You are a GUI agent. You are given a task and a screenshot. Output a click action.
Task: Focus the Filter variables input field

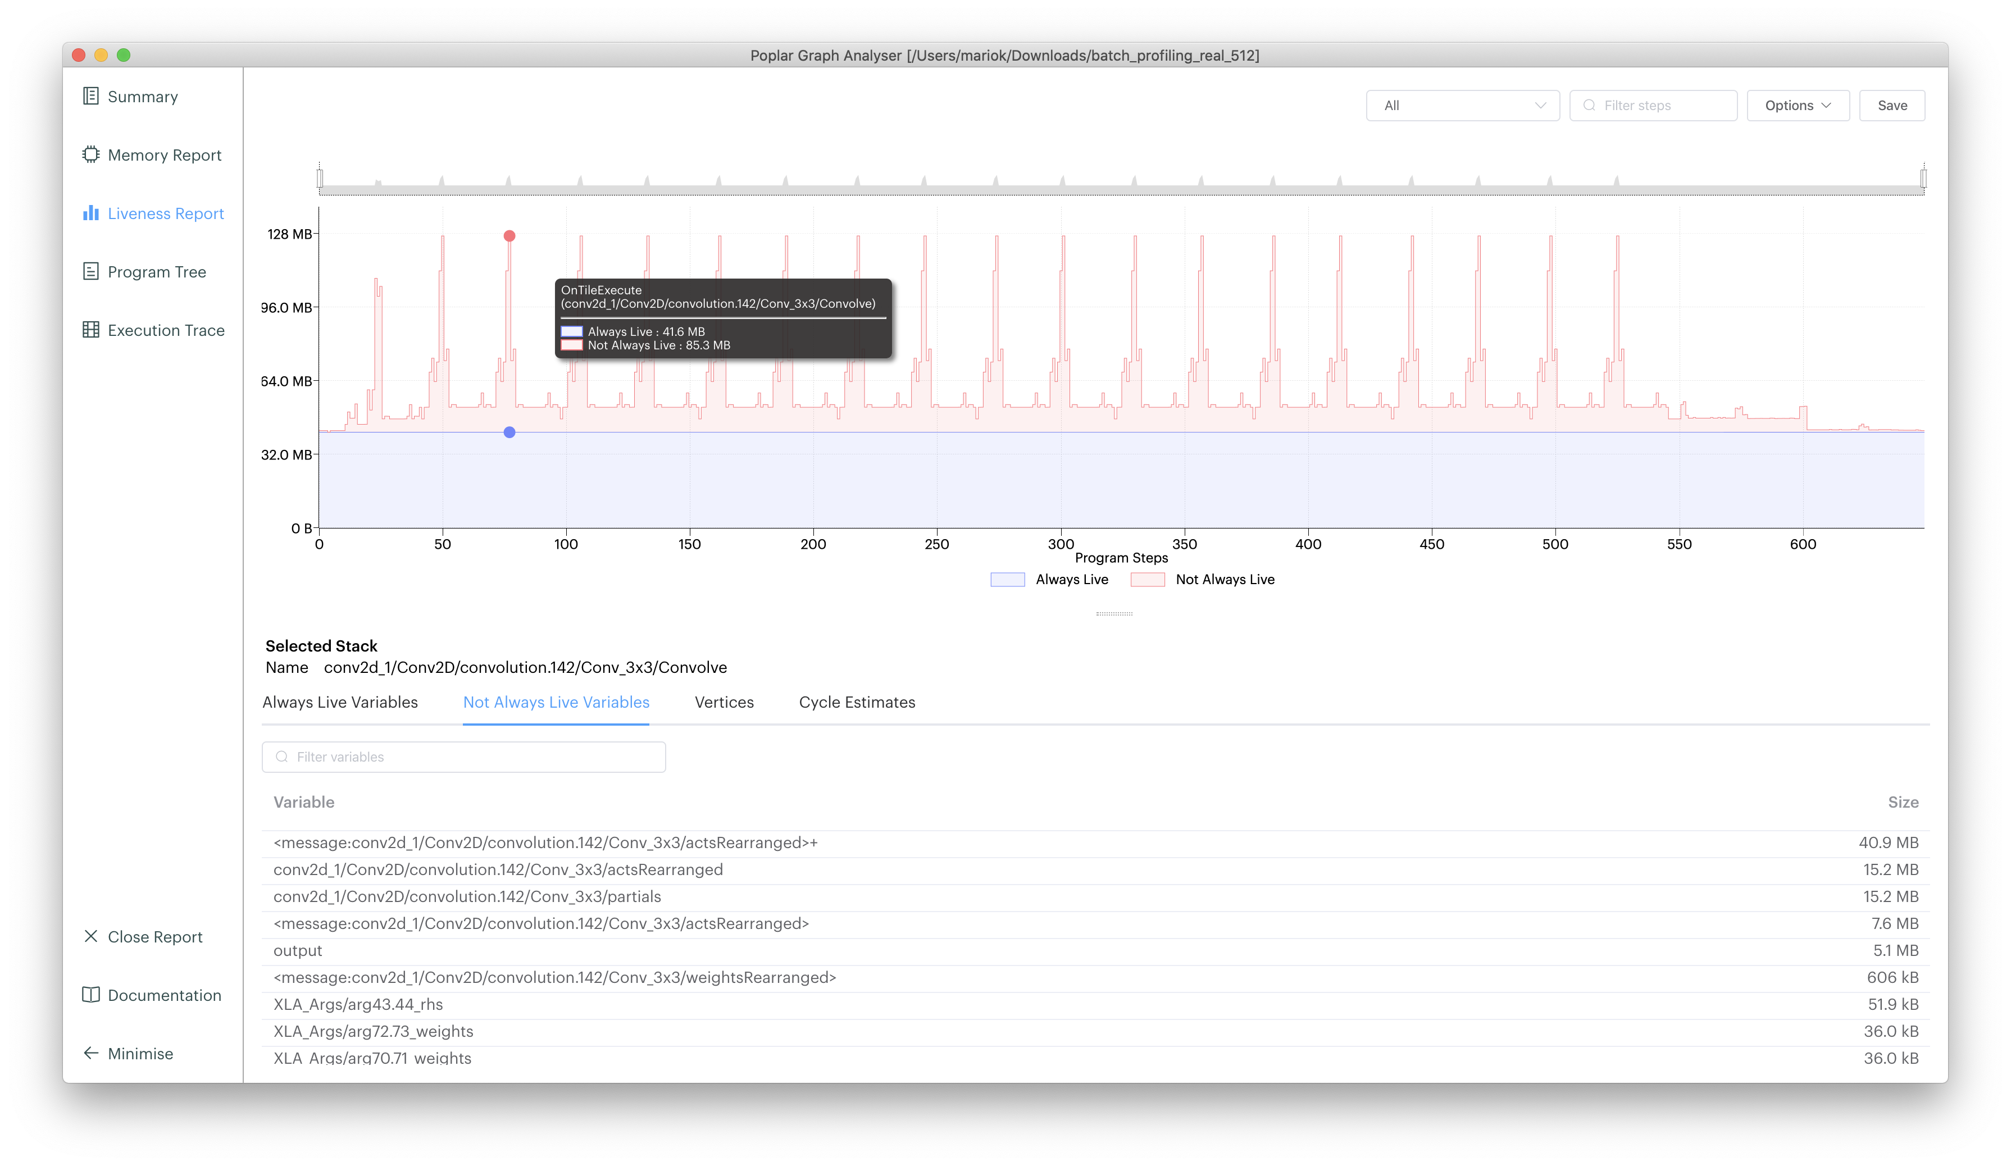pos(463,757)
